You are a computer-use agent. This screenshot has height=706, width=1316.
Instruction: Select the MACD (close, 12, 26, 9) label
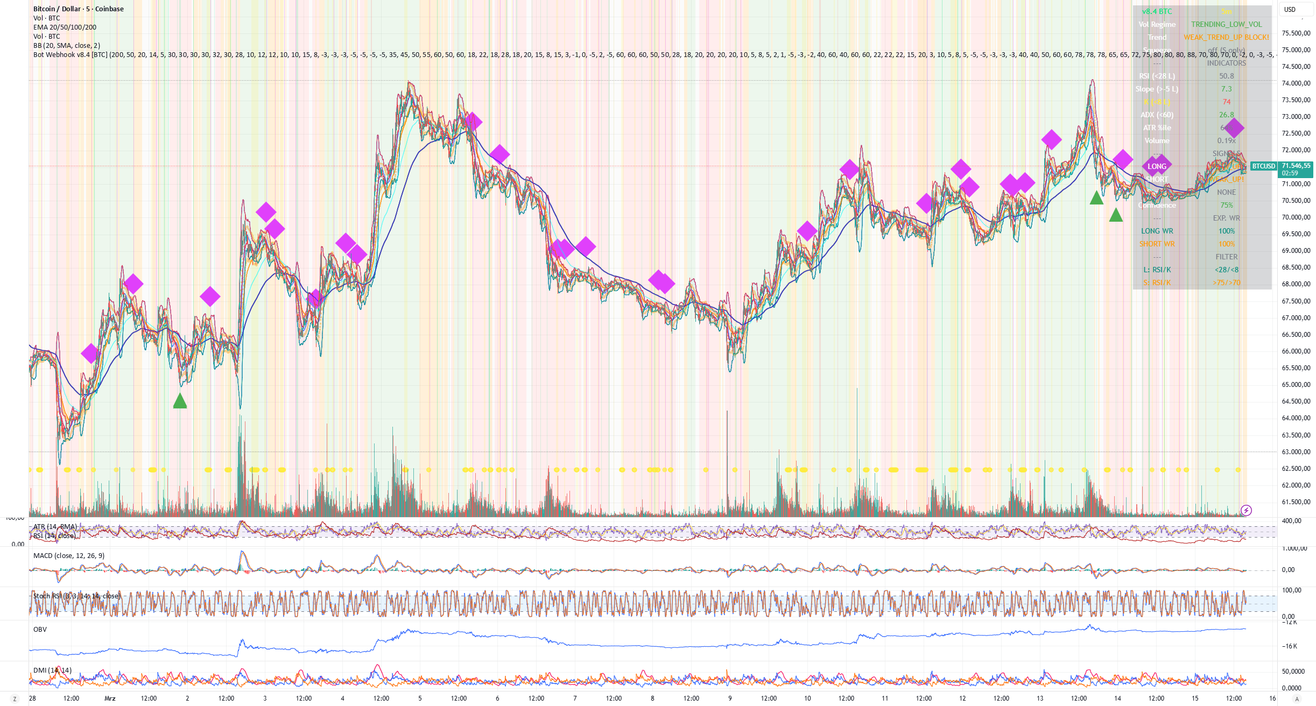pos(69,555)
